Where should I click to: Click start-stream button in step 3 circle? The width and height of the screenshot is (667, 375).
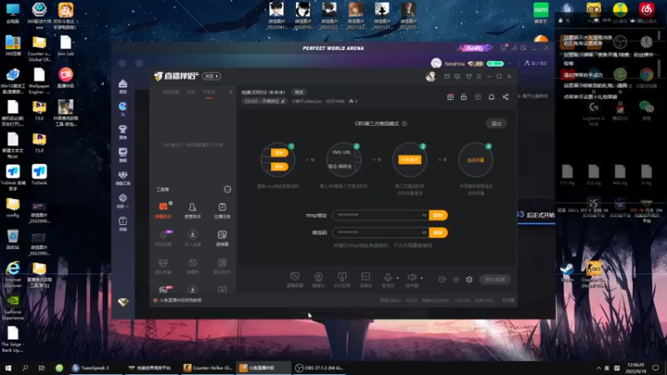[409, 160]
